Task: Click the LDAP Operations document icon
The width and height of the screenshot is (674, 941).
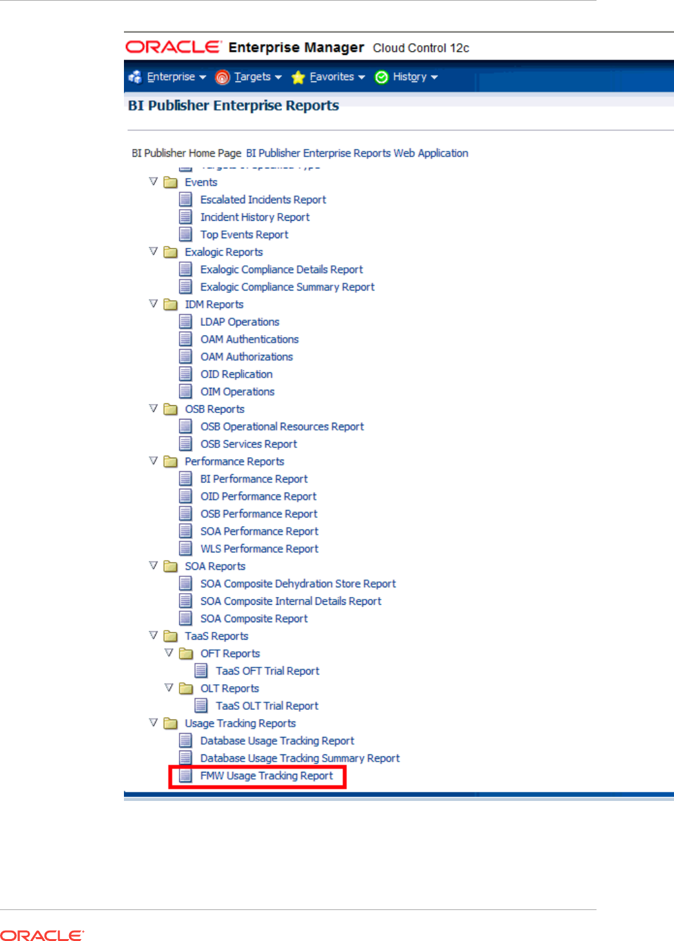Action: [x=186, y=321]
